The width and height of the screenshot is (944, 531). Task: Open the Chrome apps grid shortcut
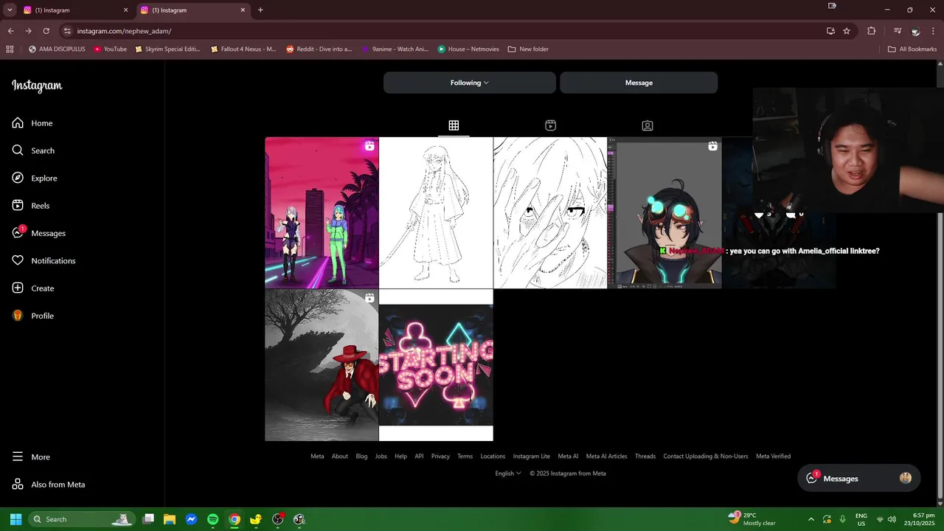click(x=10, y=49)
